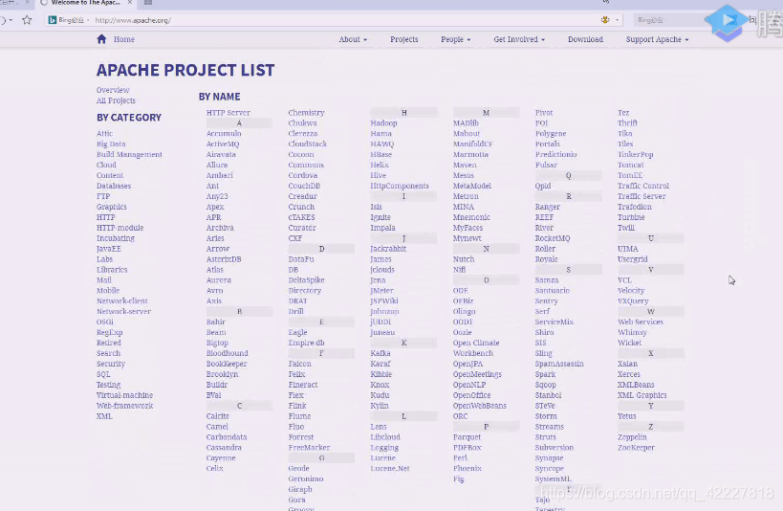Click the HttpComponents project link

[400, 186]
